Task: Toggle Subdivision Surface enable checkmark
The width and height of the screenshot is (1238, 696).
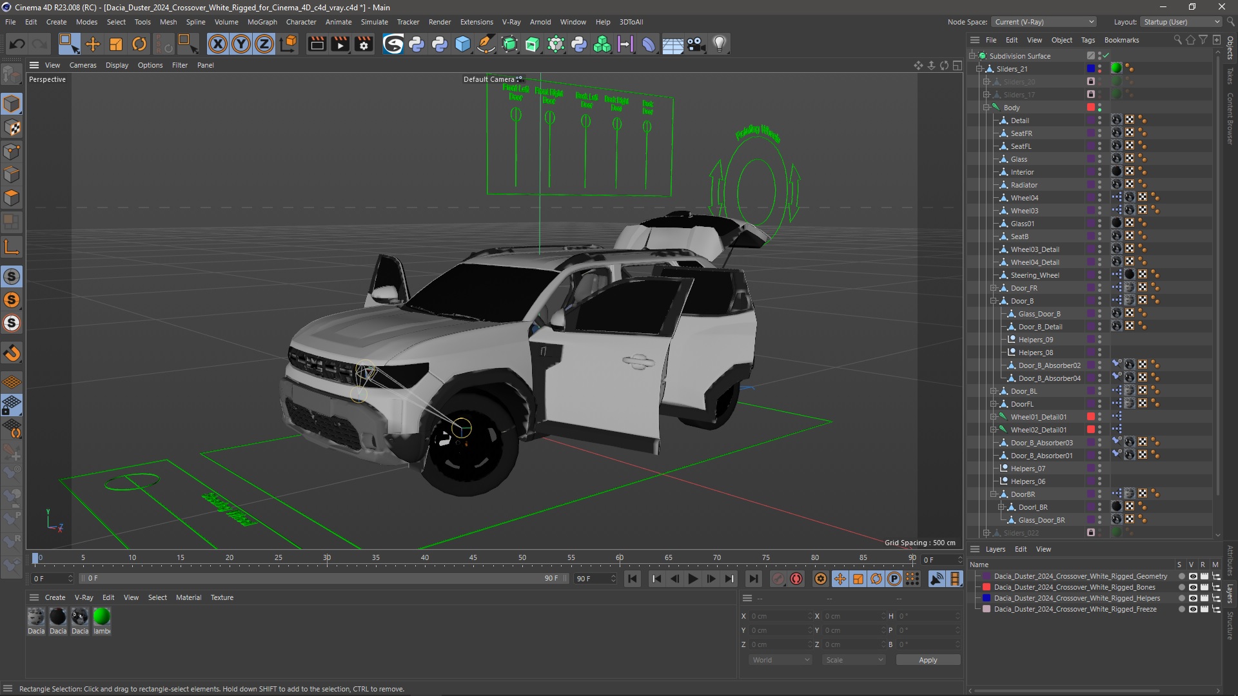Action: (x=1106, y=55)
